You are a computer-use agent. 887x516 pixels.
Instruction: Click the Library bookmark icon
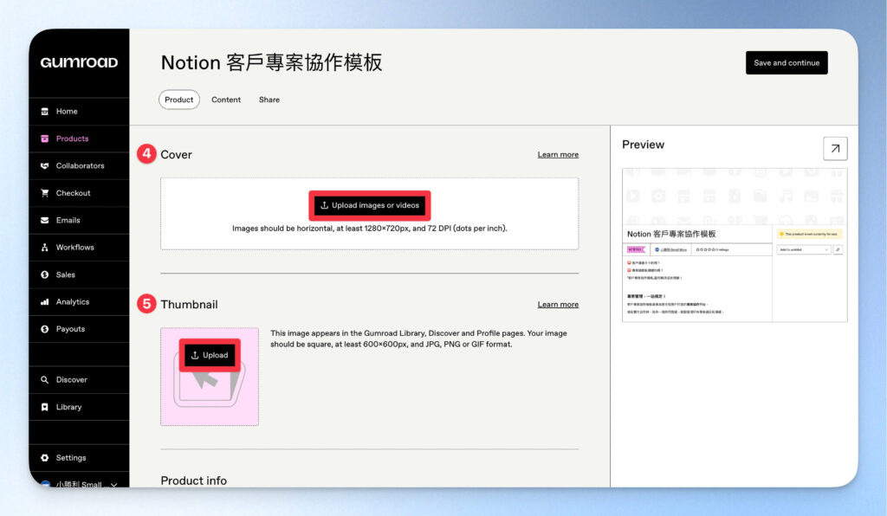coord(45,407)
